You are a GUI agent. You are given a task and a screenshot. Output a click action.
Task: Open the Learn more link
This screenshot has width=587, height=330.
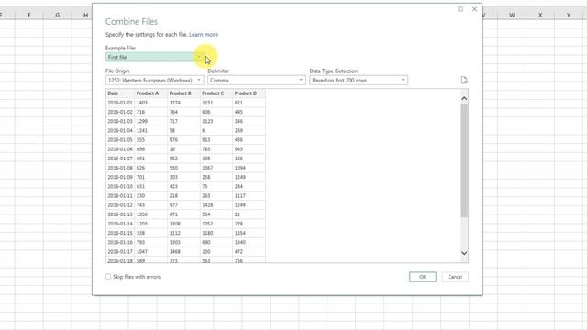coord(204,35)
